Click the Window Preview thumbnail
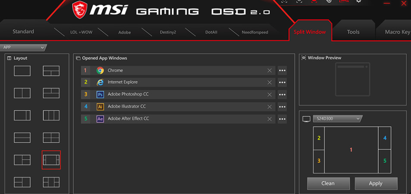 [352, 80]
